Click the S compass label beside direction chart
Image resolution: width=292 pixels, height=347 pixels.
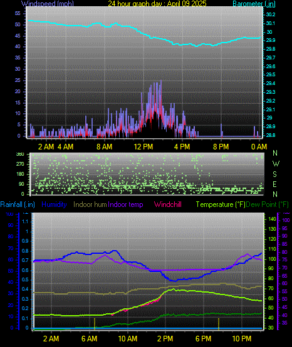click(x=274, y=174)
